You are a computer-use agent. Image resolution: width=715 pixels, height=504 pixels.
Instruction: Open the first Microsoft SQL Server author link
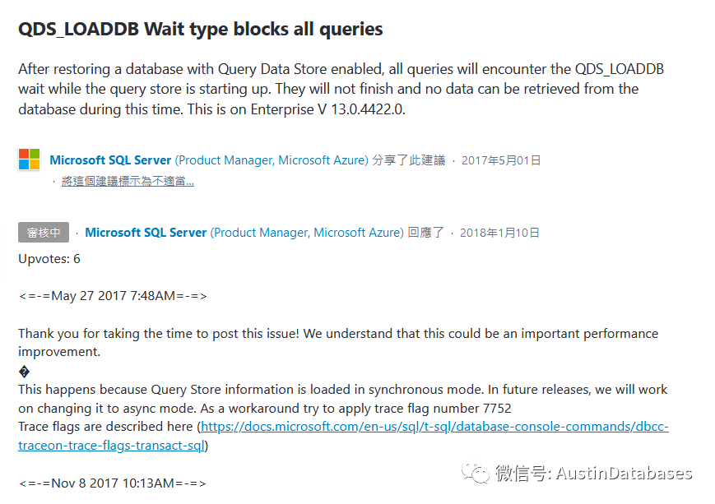click(x=110, y=160)
